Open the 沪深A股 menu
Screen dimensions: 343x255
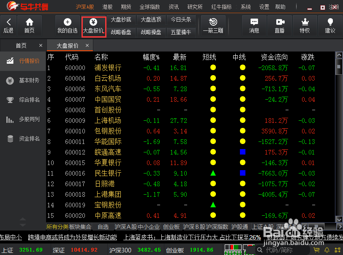coord(85,7)
